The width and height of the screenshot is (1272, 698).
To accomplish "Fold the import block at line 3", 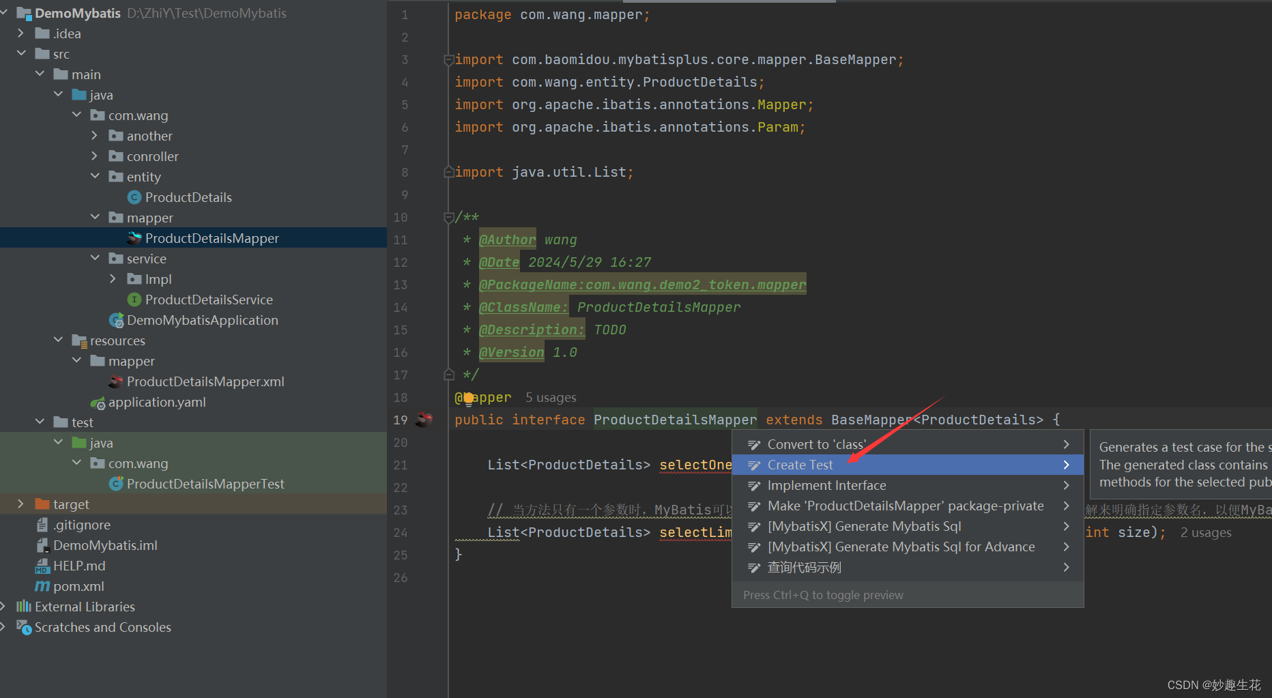I will coord(448,60).
